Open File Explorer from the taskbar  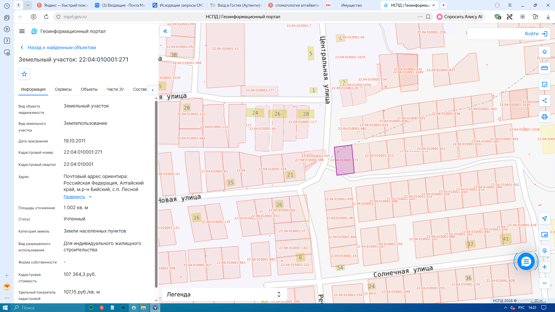tap(143, 308)
